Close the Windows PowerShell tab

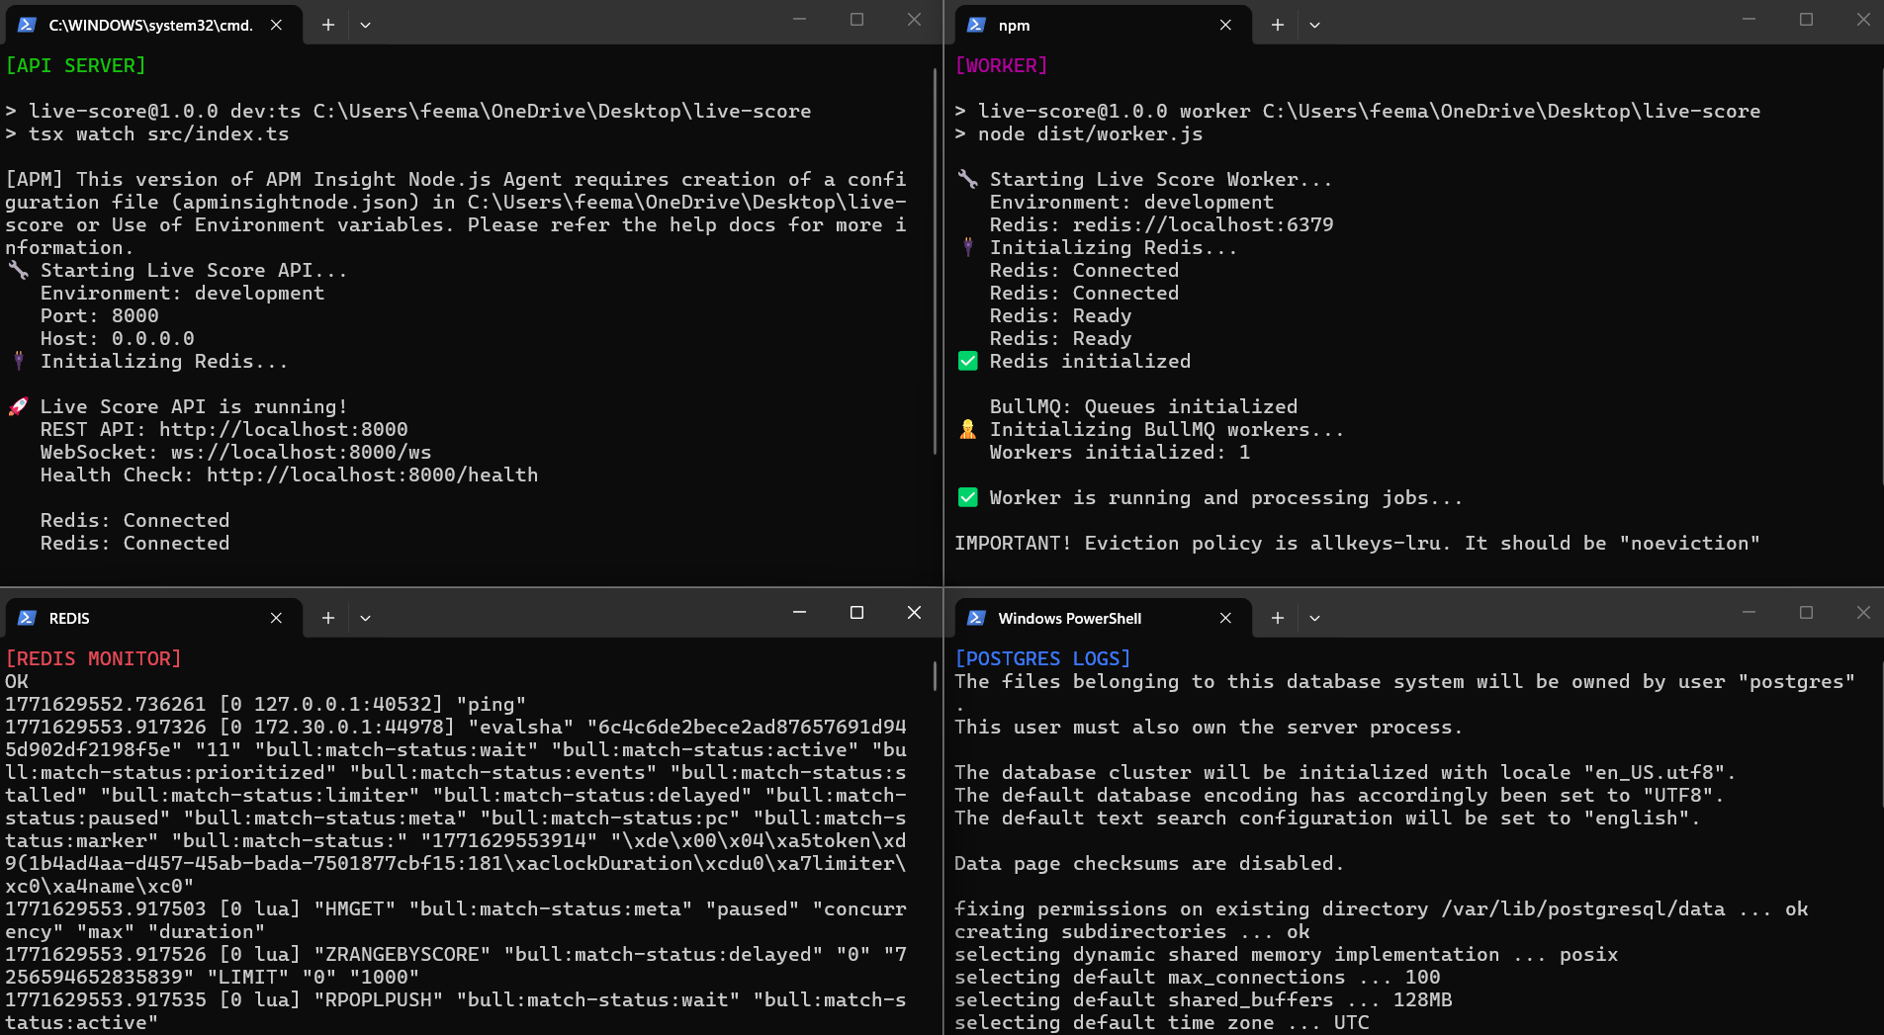[1225, 618]
